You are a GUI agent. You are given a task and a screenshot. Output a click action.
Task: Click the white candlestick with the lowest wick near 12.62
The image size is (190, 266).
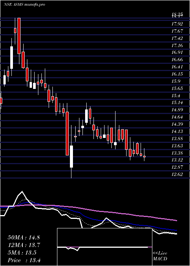pos(71,157)
